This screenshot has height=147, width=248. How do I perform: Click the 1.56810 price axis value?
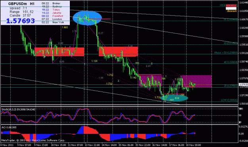coord(244,103)
